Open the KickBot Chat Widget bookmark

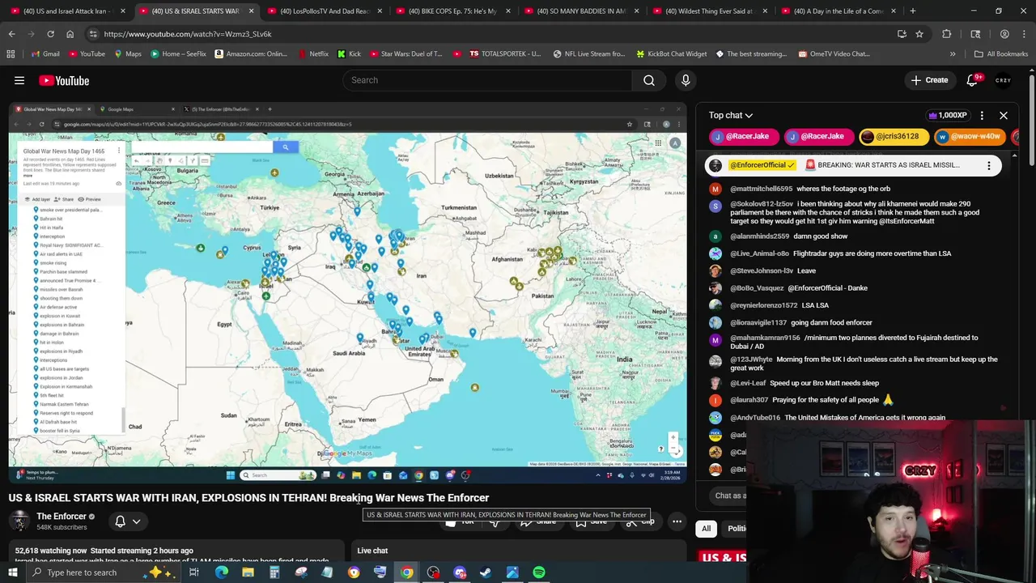[671, 53]
